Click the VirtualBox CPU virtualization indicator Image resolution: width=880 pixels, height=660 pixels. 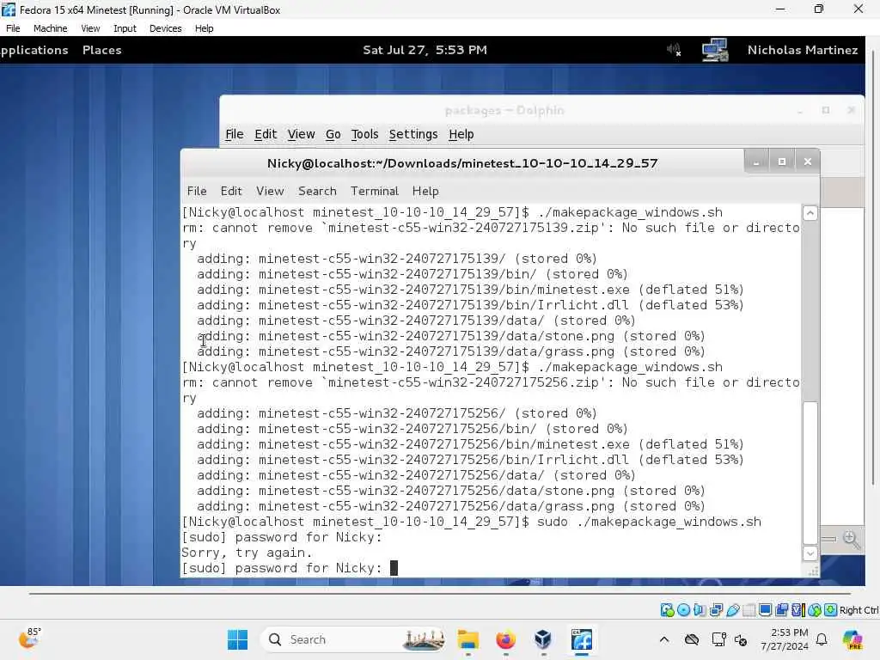point(798,610)
